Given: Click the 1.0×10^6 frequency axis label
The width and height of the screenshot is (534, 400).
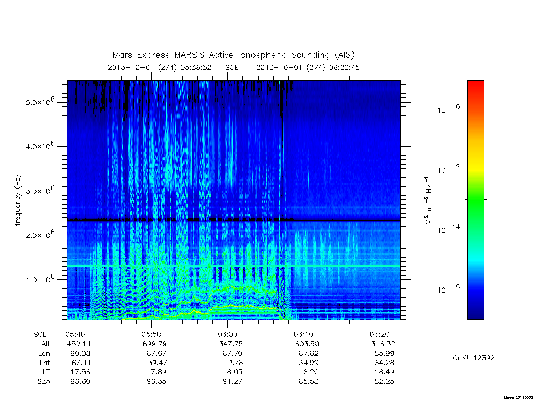Looking at the screenshot, I should click(x=40, y=279).
